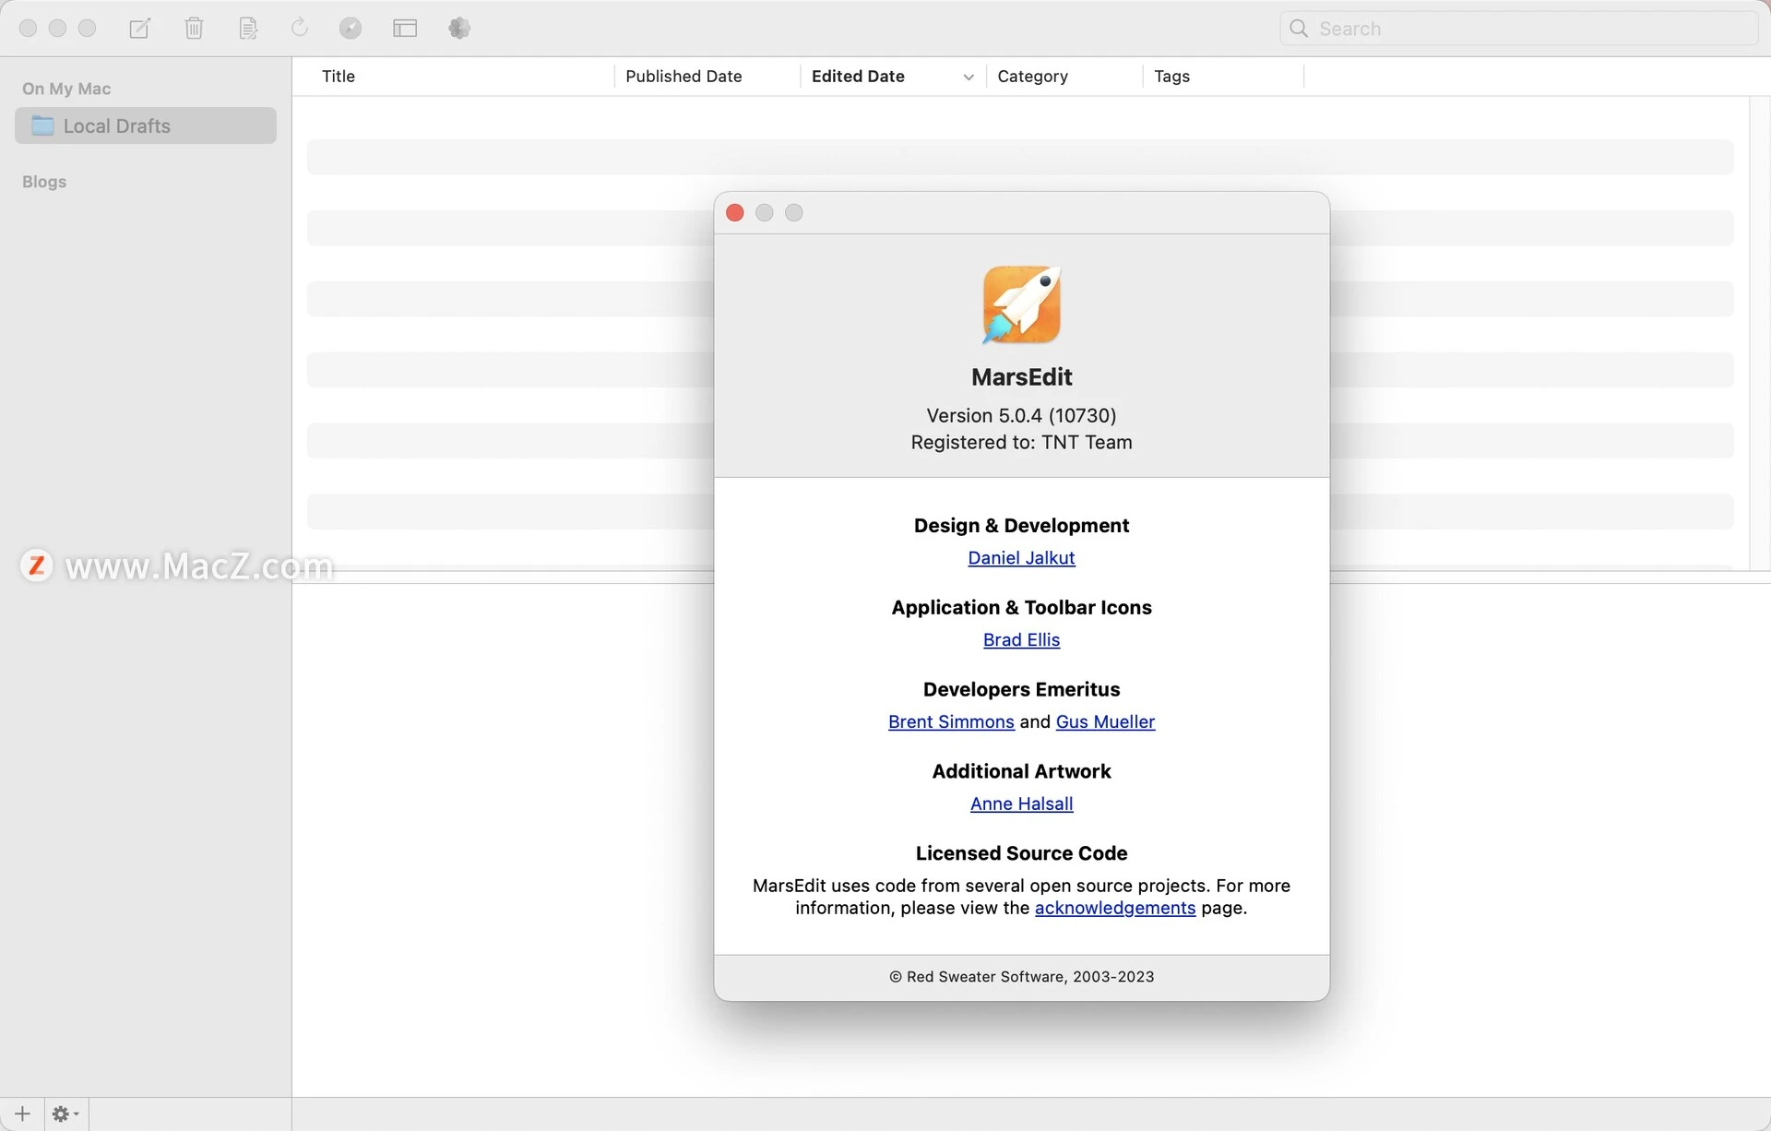The width and height of the screenshot is (1771, 1131).
Task: Sort by the Tags column header
Action: click(x=1171, y=77)
